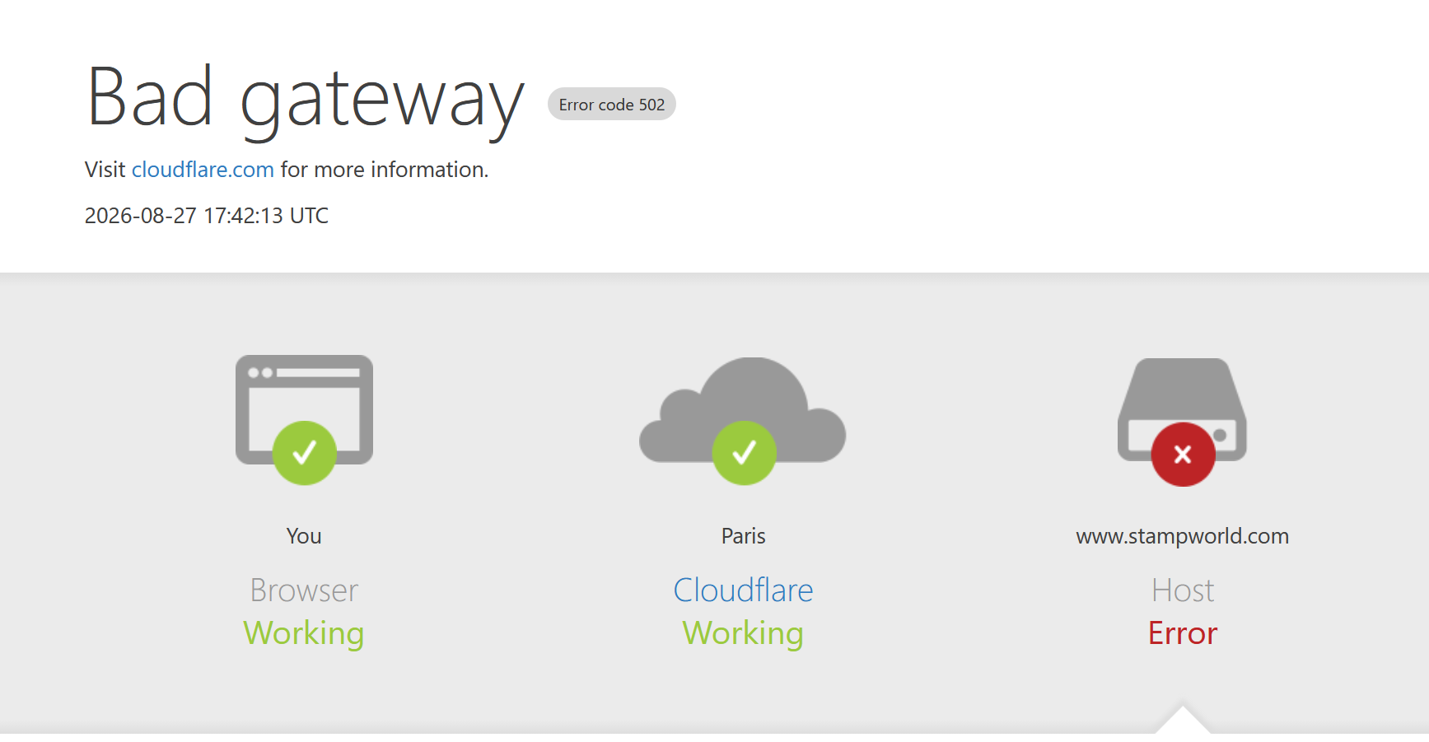Click the Host label text
The width and height of the screenshot is (1429, 742).
[1183, 590]
